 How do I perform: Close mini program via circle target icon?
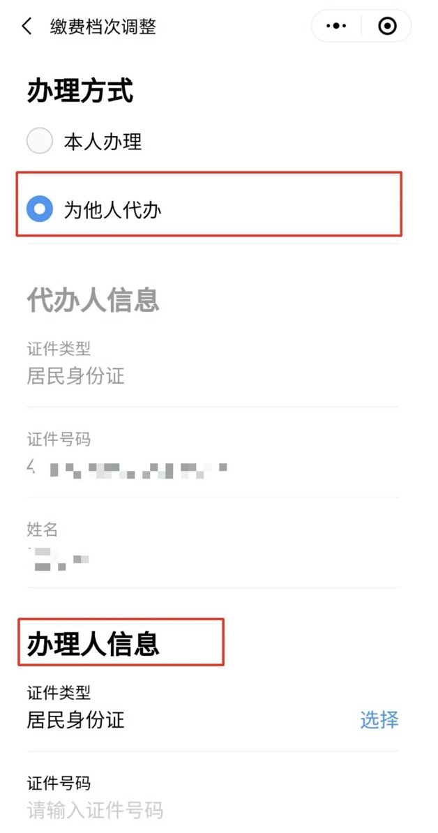[x=387, y=26]
